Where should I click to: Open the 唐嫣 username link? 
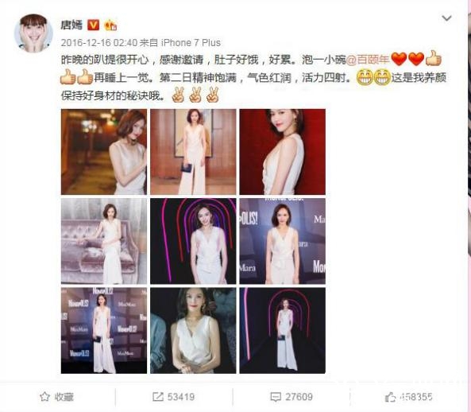click(71, 25)
